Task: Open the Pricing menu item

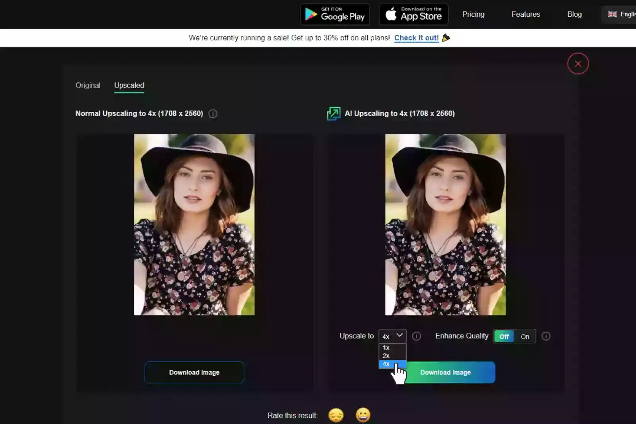Action: (473, 14)
